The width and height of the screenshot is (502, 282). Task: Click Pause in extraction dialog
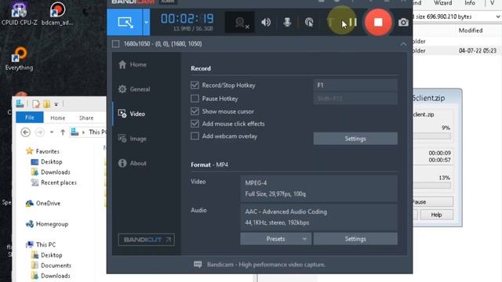pos(433,202)
